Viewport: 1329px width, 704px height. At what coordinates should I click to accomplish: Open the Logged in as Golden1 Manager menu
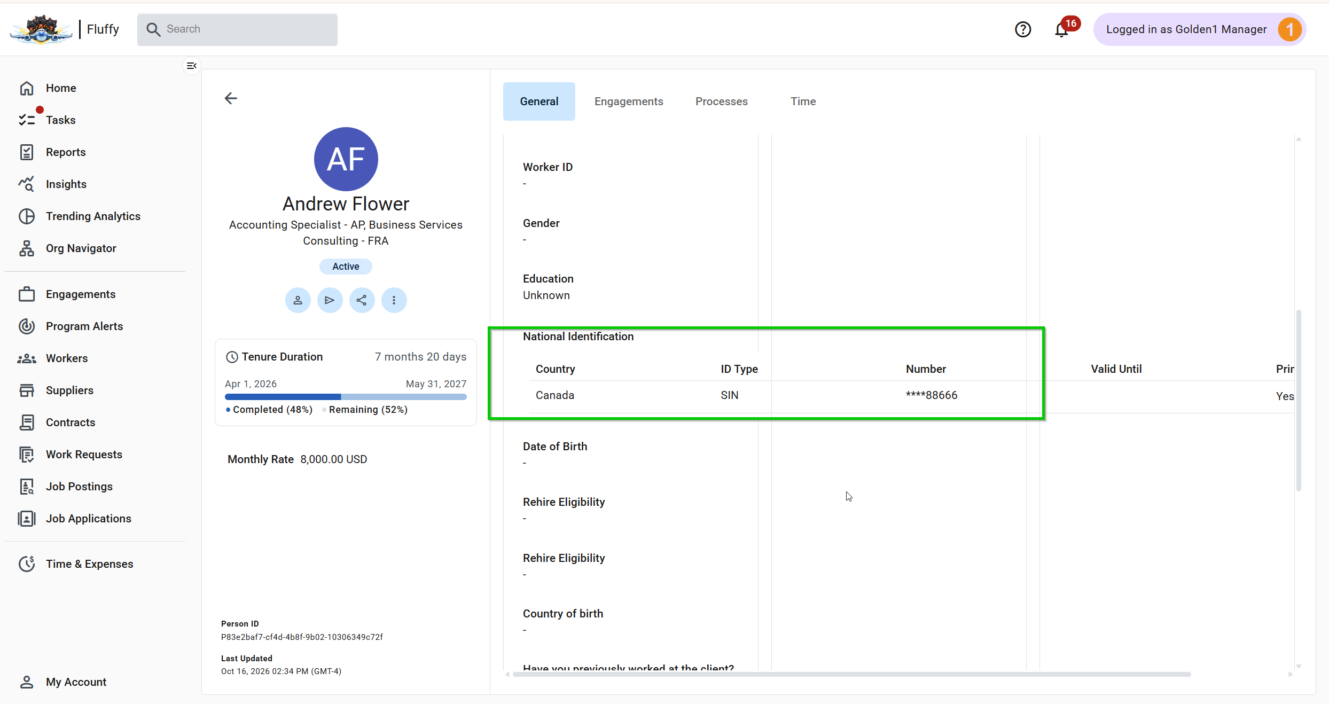1200,29
